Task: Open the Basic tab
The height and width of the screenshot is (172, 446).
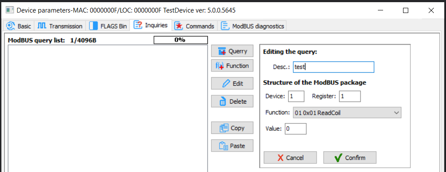Action: pyautogui.click(x=19, y=26)
